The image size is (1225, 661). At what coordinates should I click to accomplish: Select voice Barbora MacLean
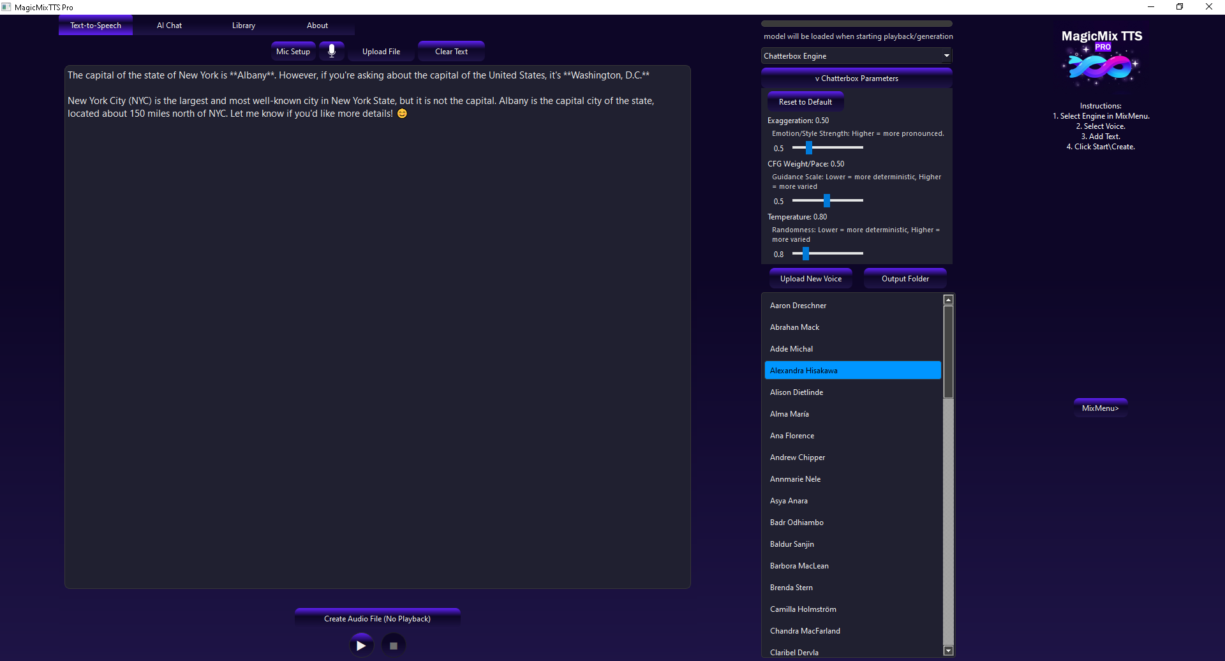pyautogui.click(x=853, y=566)
